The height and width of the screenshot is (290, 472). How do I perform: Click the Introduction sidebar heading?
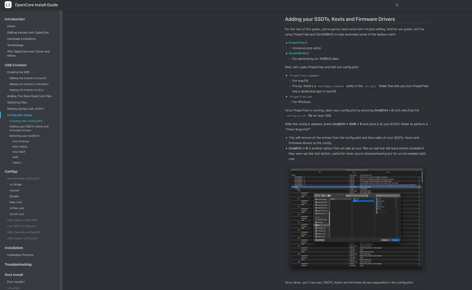click(15, 19)
